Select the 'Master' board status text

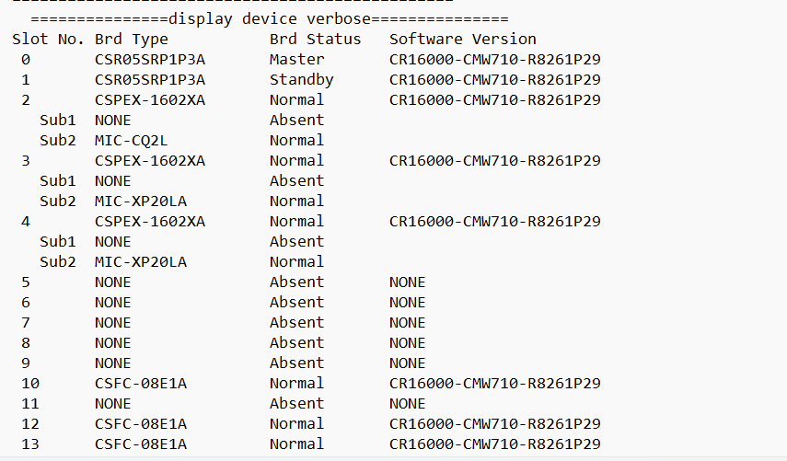[x=296, y=59]
